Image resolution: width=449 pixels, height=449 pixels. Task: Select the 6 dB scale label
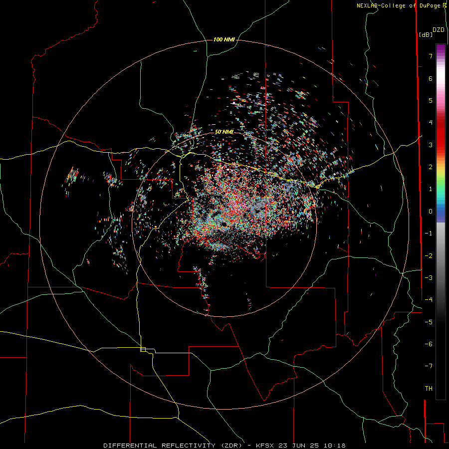click(x=431, y=78)
